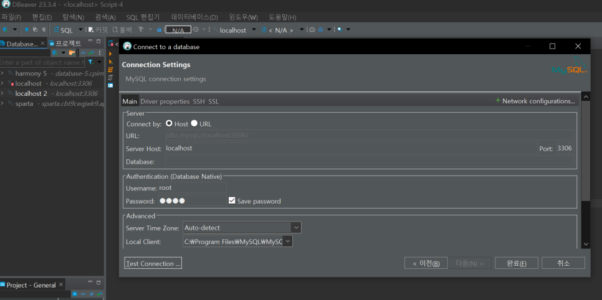Click the filter funnel icon in navigator
The image size is (602, 300).
[x=90, y=62]
